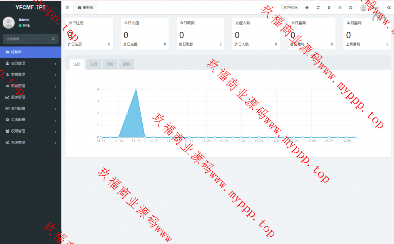
Task: Expand the 交易管理 sidebar menu
Action: pos(30,74)
